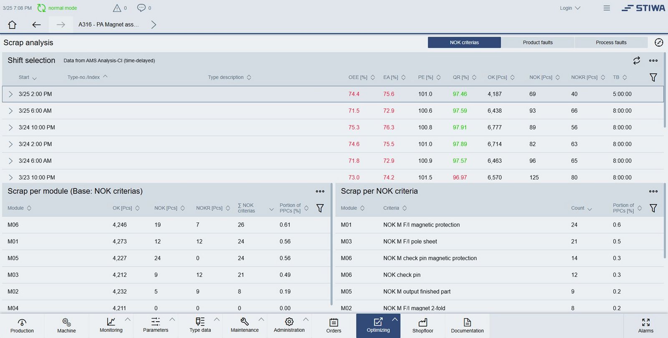Screen dimensions: 668x338
Task: Expand the 3/24 10:00 PM shift row
Action: click(11, 128)
